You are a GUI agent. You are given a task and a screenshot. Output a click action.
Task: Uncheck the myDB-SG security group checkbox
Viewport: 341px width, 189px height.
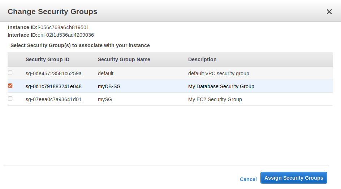point(10,86)
